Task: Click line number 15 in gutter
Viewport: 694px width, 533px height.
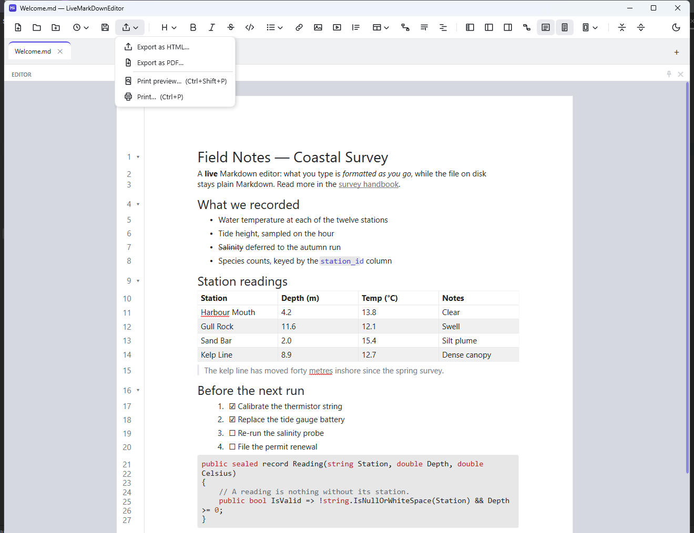Action: 127,371
